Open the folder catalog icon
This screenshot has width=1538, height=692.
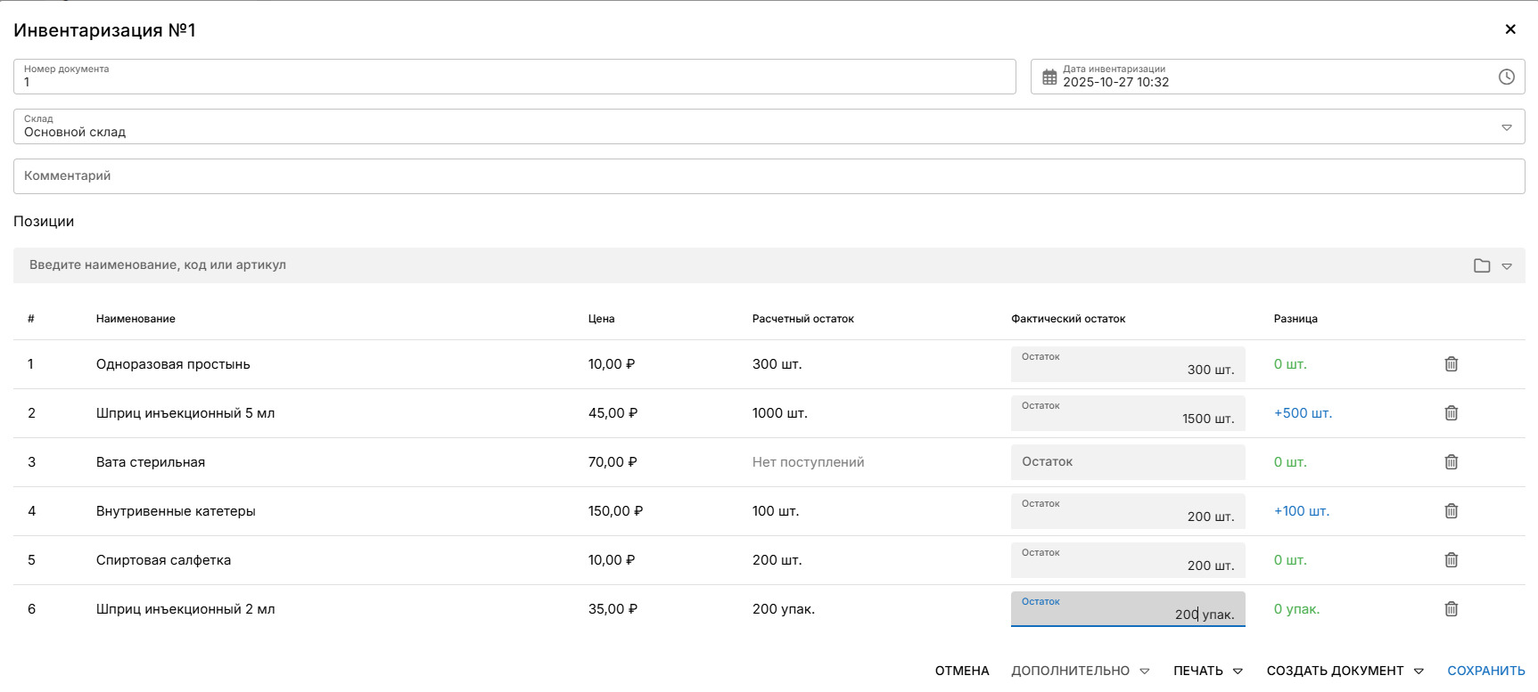click(x=1482, y=265)
